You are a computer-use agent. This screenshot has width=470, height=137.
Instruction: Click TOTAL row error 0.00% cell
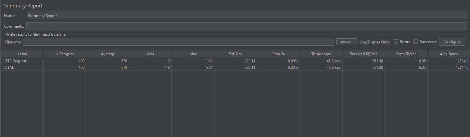pyautogui.click(x=279, y=68)
